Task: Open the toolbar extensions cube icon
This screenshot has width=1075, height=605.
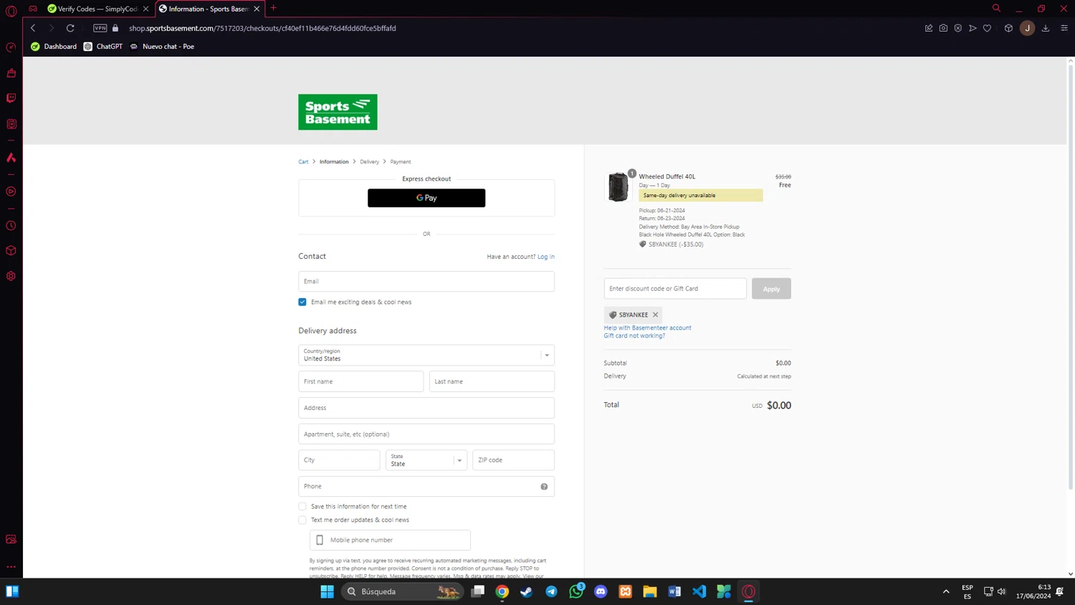Action: pyautogui.click(x=1008, y=28)
